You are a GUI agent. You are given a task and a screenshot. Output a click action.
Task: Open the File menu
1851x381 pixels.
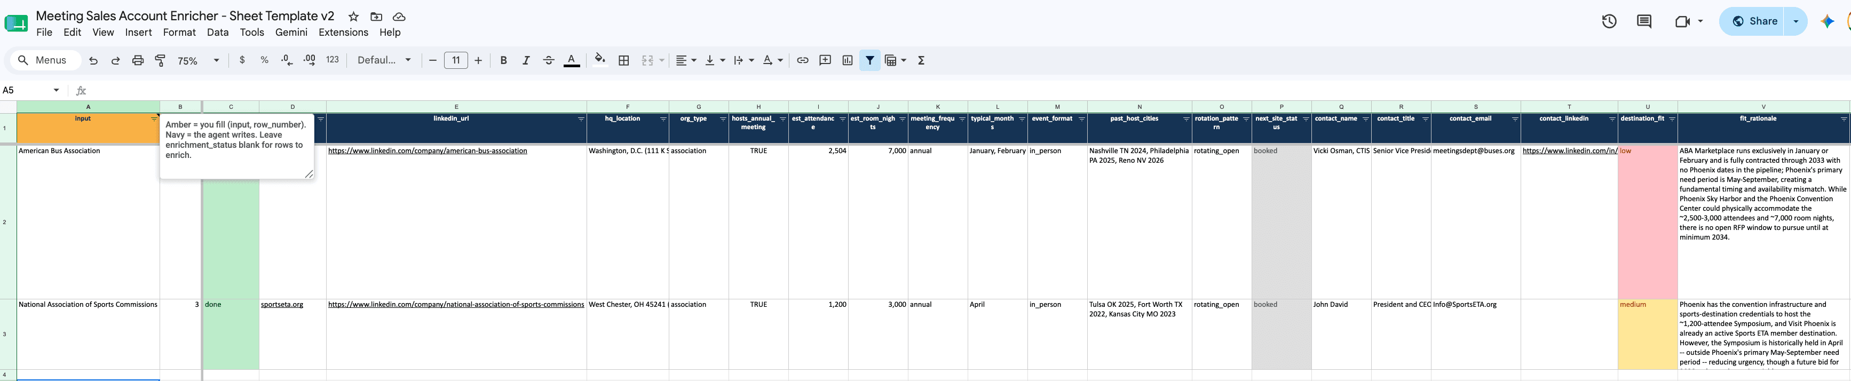click(x=44, y=33)
